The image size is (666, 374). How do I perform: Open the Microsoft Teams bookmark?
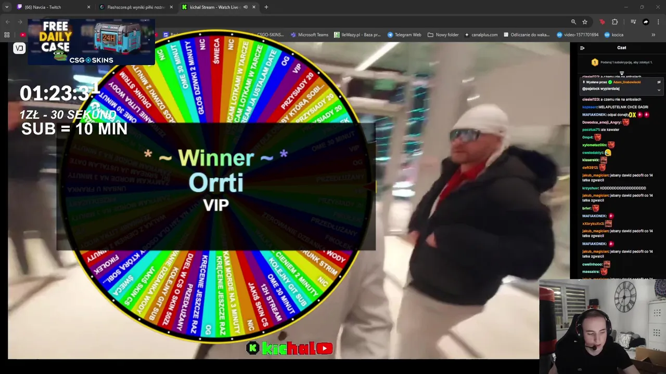[x=310, y=35]
